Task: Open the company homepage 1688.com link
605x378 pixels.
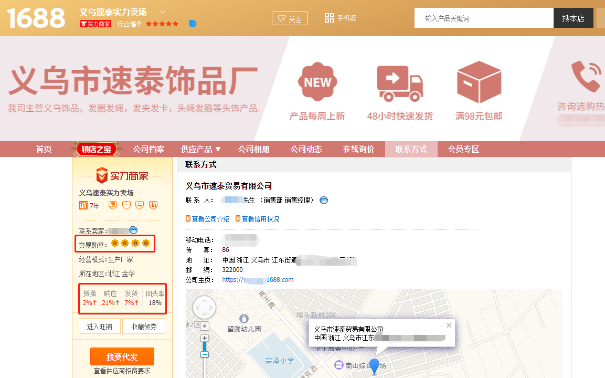Action: pyautogui.click(x=258, y=279)
